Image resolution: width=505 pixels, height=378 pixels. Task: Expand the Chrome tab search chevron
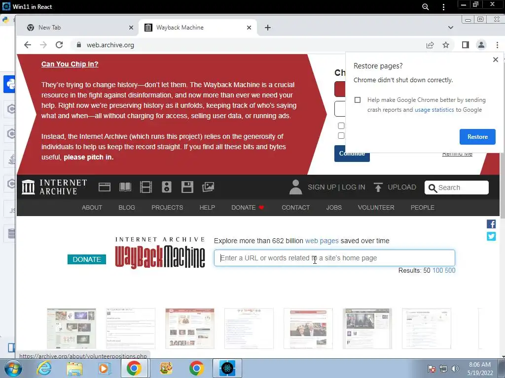point(451,28)
